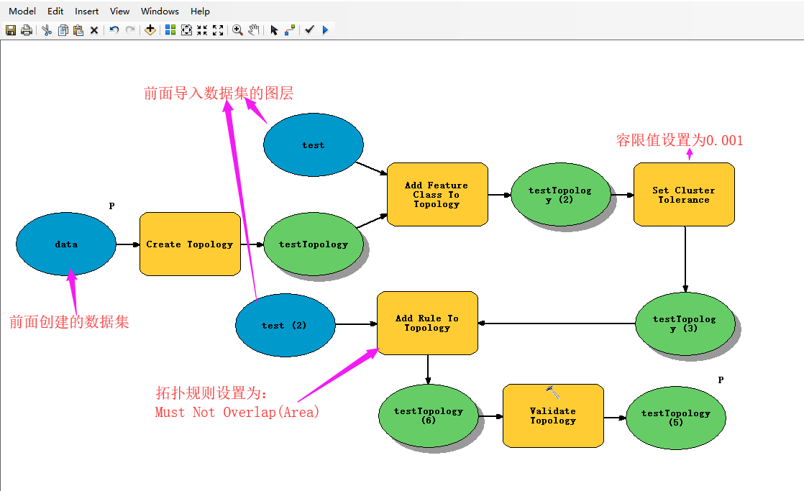This screenshot has width=804, height=491.
Task: Activate the Connect tool
Action: [x=288, y=30]
